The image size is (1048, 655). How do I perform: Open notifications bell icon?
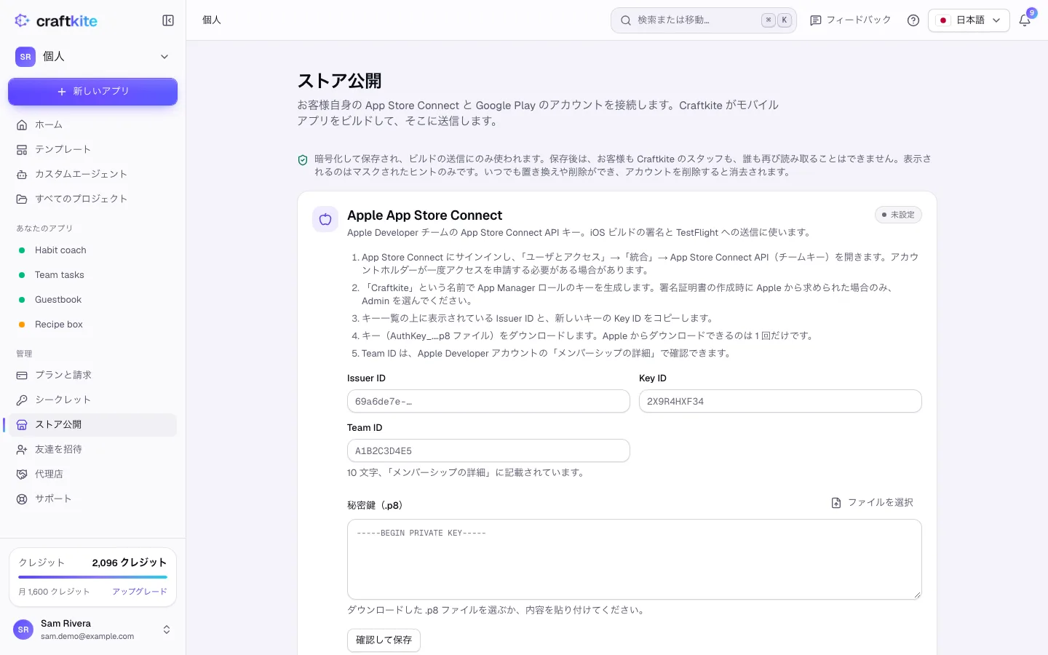(1025, 20)
